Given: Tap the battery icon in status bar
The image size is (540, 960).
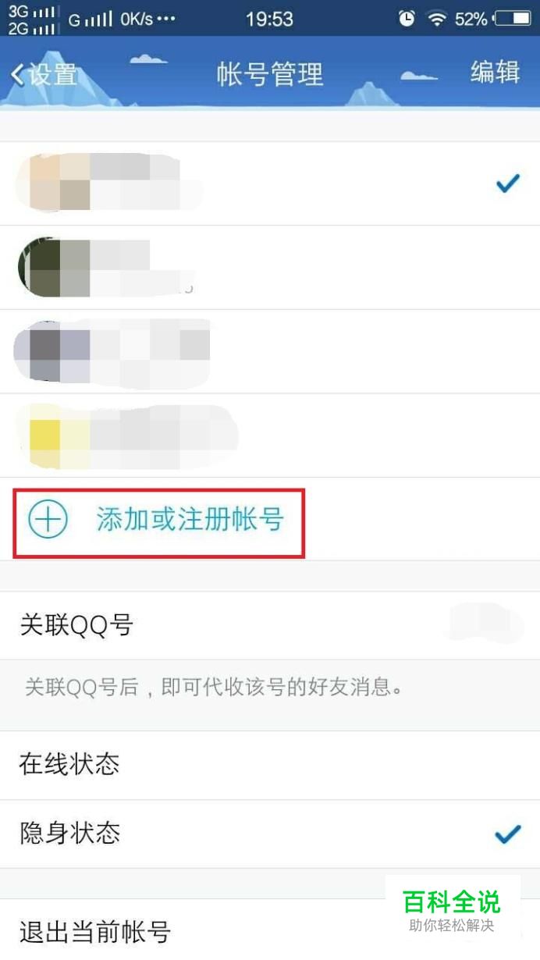Looking at the screenshot, I should [513, 19].
